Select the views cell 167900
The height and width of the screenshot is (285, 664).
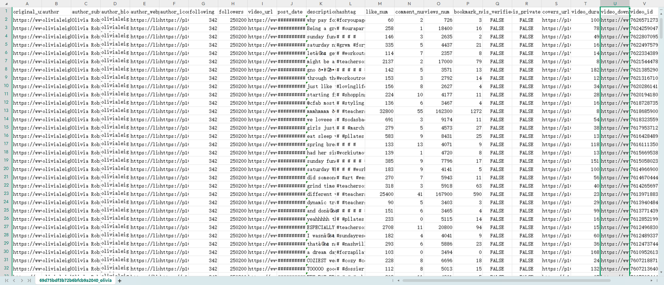[x=438, y=194]
